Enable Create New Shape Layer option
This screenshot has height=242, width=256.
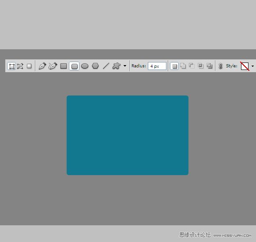(174, 66)
